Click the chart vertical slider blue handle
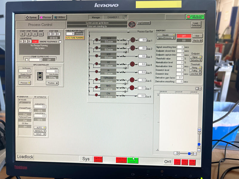Screen dimensions: 239x179 199,144
